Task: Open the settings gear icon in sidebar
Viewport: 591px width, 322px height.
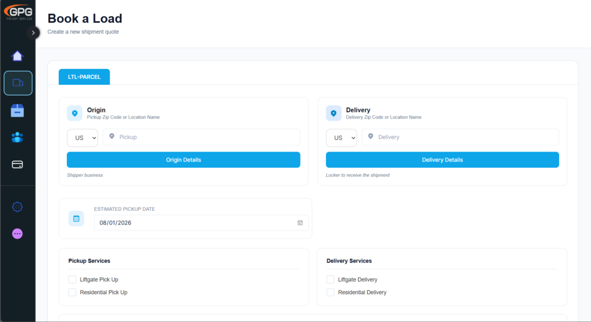Action: pyautogui.click(x=17, y=207)
